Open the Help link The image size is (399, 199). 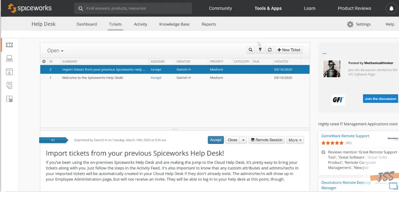pos(390,24)
